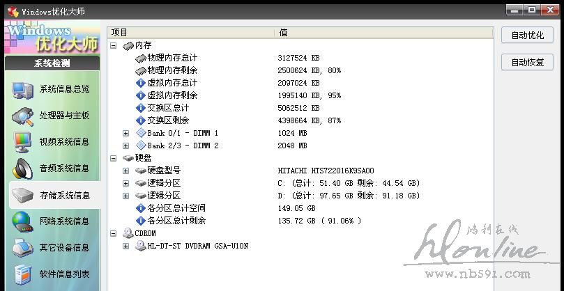Click optical drive icon of HL-DT-ST DVDRAM
The width and height of the screenshot is (564, 291).
[x=141, y=246]
